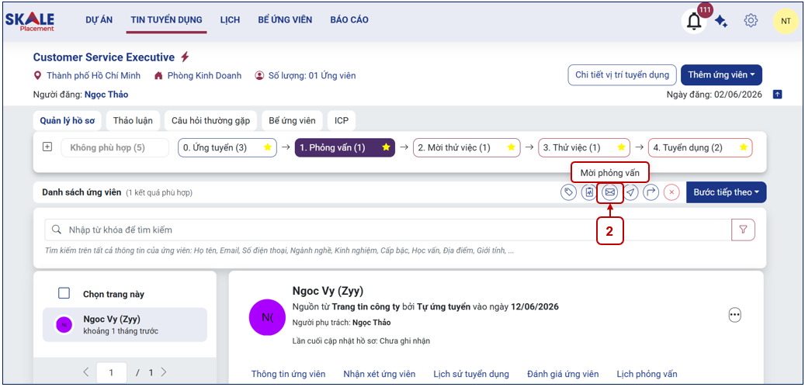Switch to the Bể ứng viên sub-tab
805x387 pixels.
tap(292, 121)
